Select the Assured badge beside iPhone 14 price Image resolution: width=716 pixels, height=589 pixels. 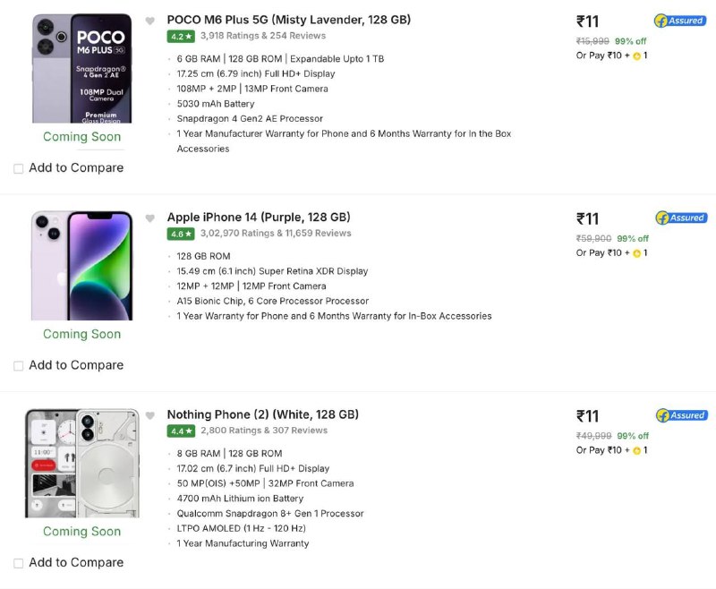[681, 218]
